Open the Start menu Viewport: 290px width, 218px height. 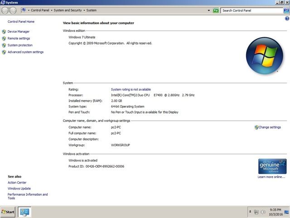(8, 212)
